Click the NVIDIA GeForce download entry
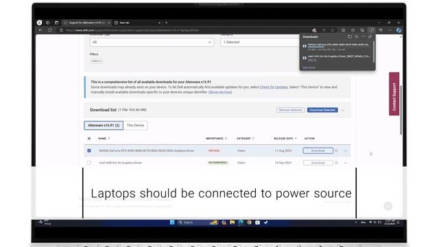Viewport: 439px width, 247px height. [x=336, y=47]
